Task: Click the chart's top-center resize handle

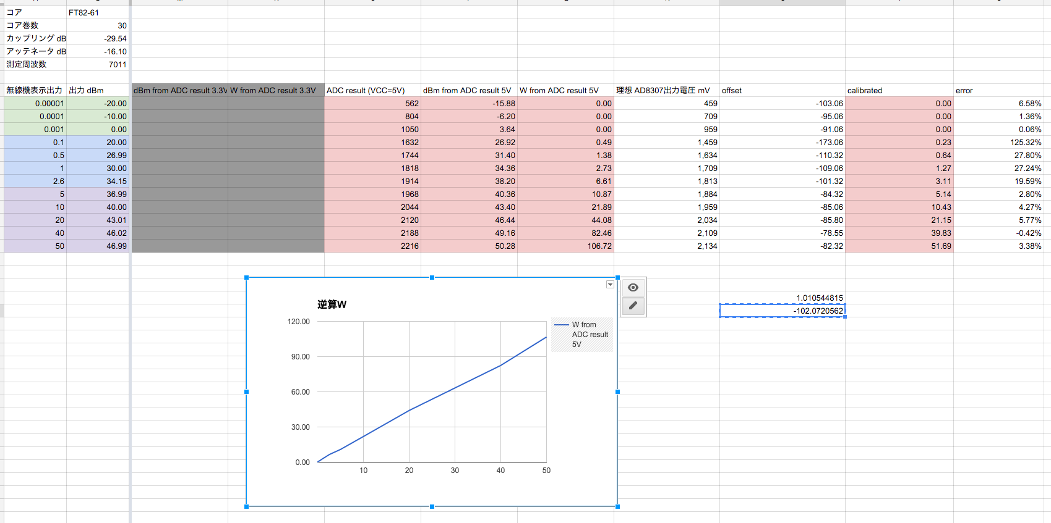Action: (x=432, y=278)
